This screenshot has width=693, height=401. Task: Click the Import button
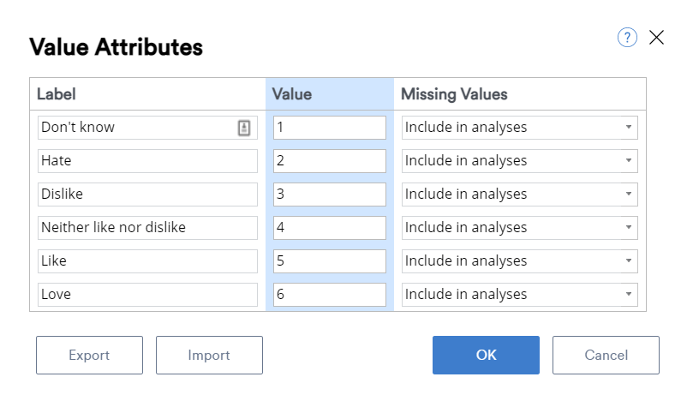coord(209,355)
